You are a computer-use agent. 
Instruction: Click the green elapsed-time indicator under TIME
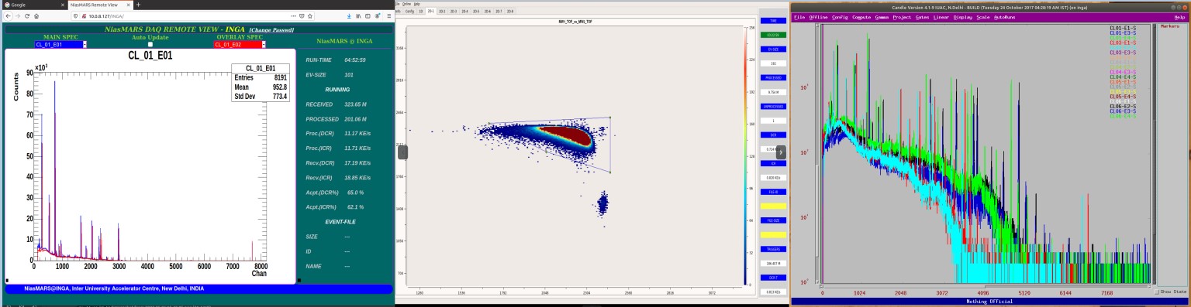(x=772, y=35)
